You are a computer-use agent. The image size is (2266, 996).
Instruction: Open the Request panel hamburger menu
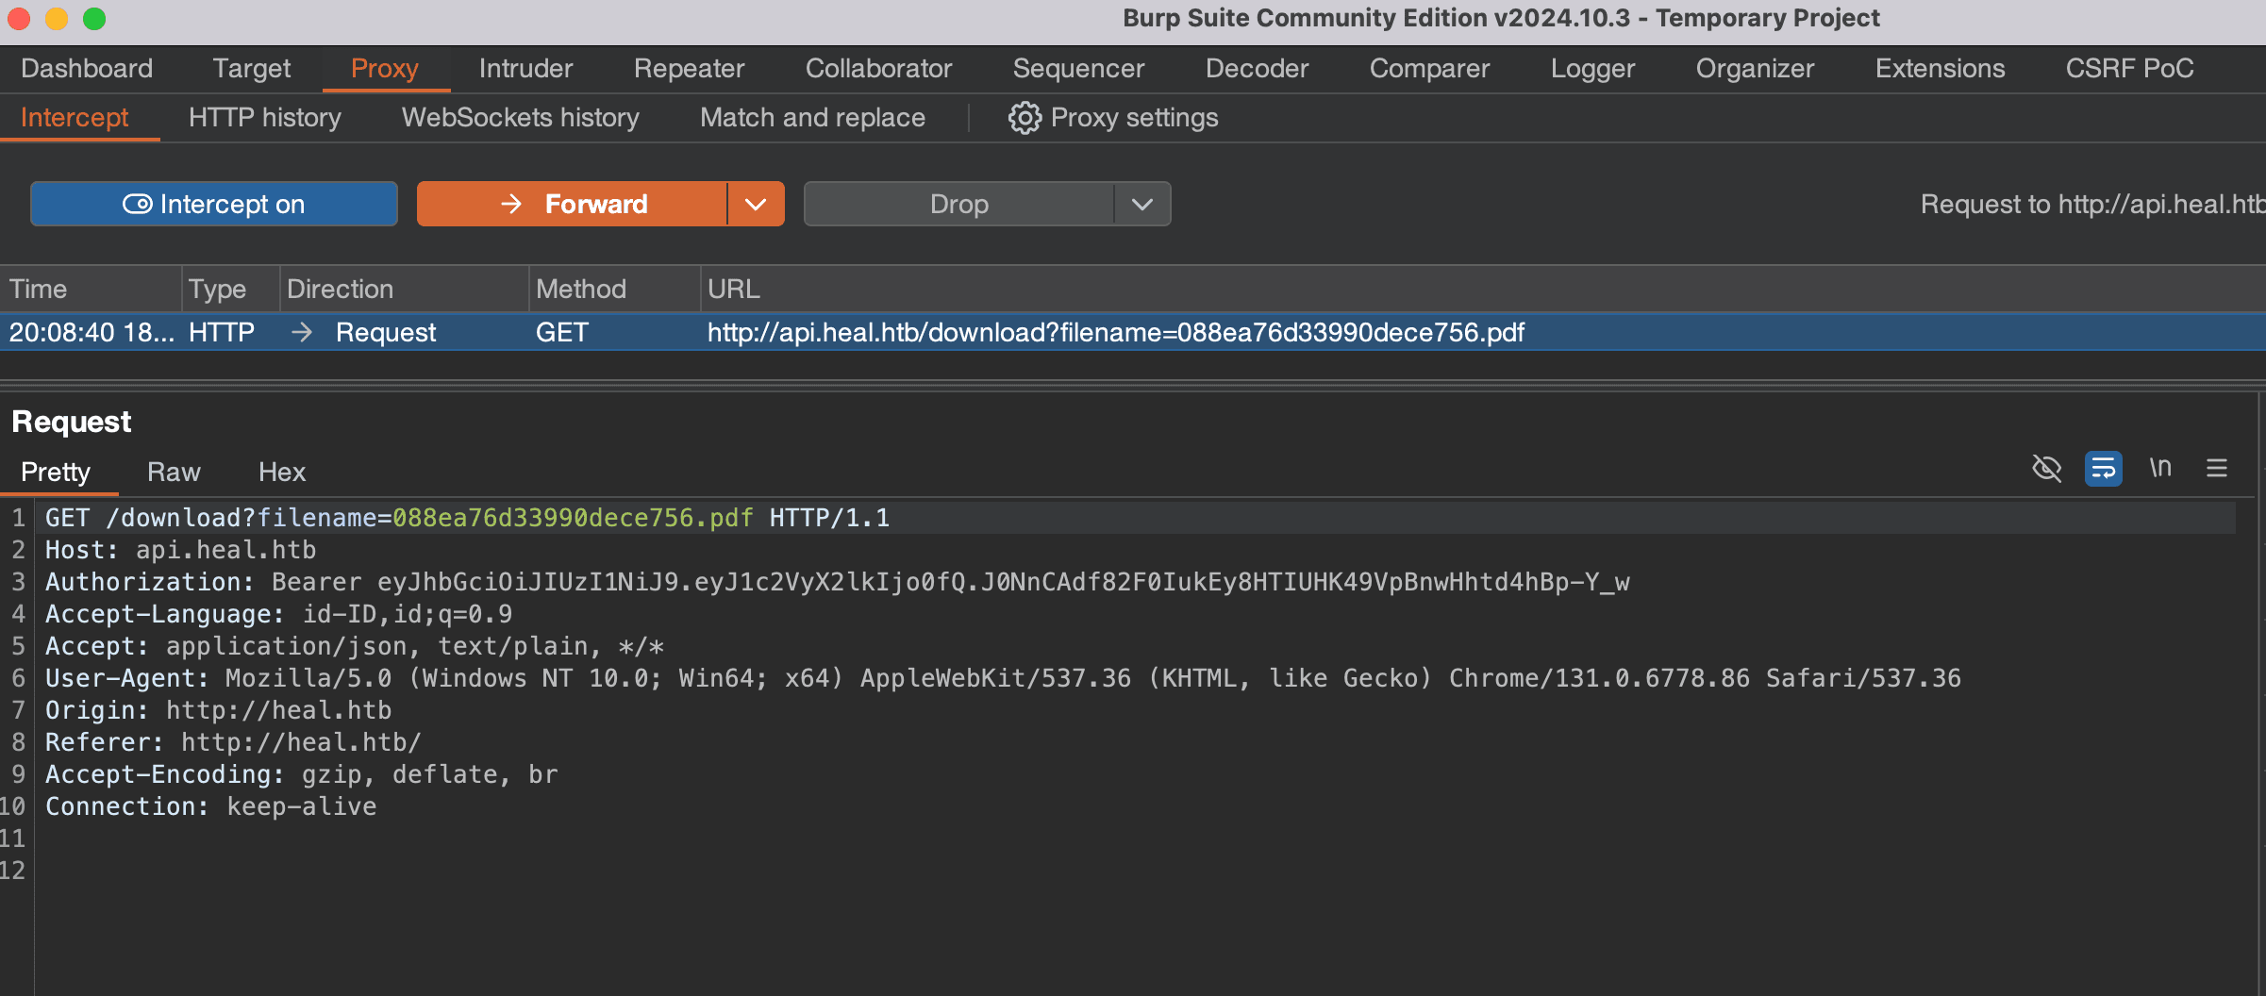click(x=2216, y=468)
